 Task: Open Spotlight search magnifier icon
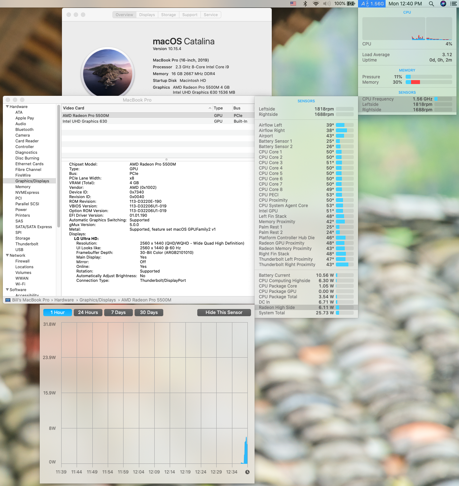coord(431,4)
